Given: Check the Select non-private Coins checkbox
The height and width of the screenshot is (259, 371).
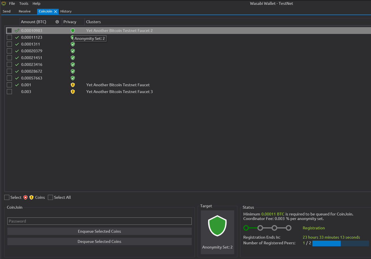Looking at the screenshot, I should point(7,197).
